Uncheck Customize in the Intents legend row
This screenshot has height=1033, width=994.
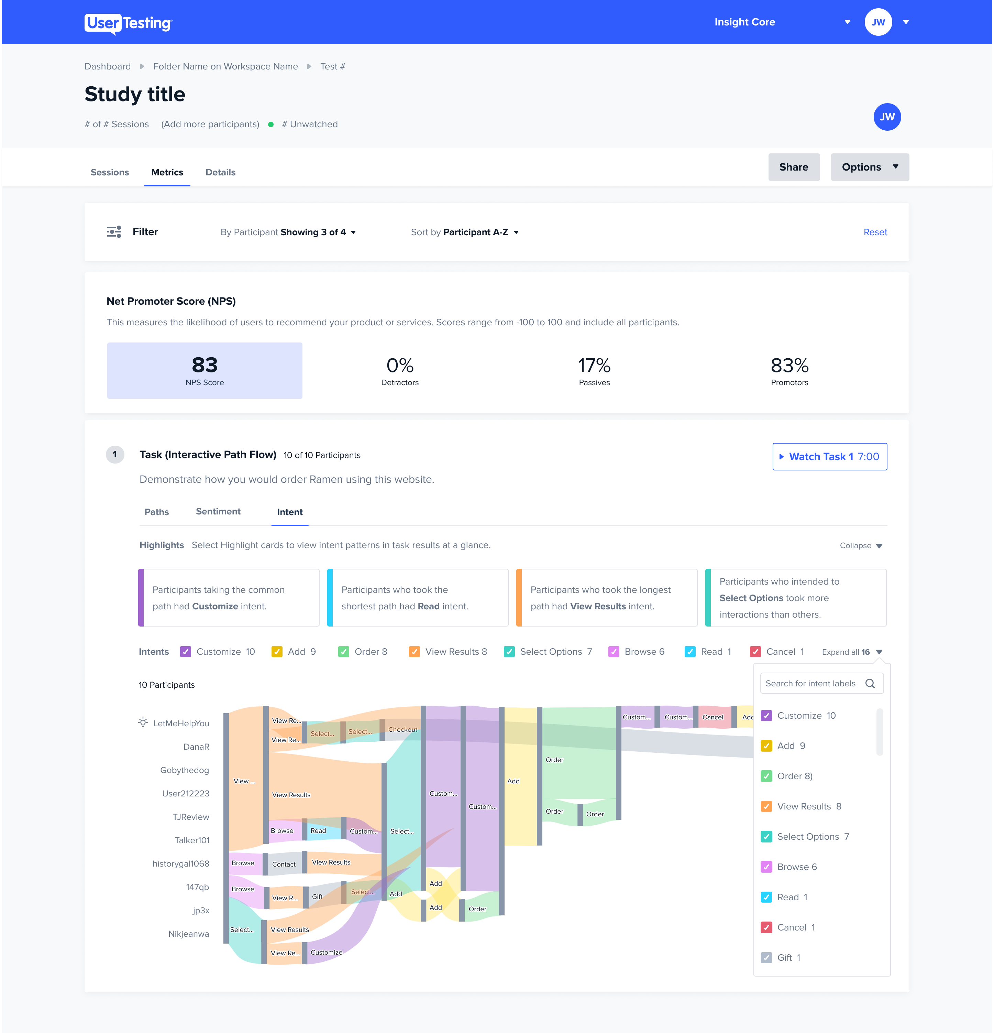[185, 652]
